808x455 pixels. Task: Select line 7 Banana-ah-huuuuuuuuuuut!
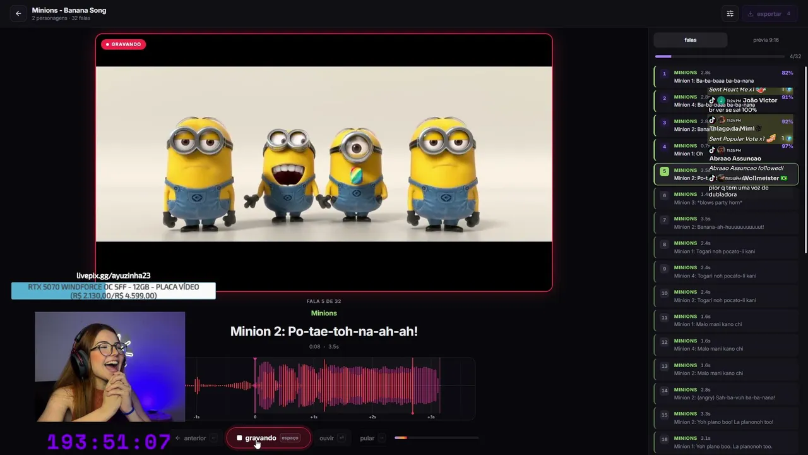click(x=727, y=223)
